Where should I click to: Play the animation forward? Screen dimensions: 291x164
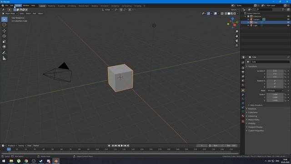[x=122, y=146]
